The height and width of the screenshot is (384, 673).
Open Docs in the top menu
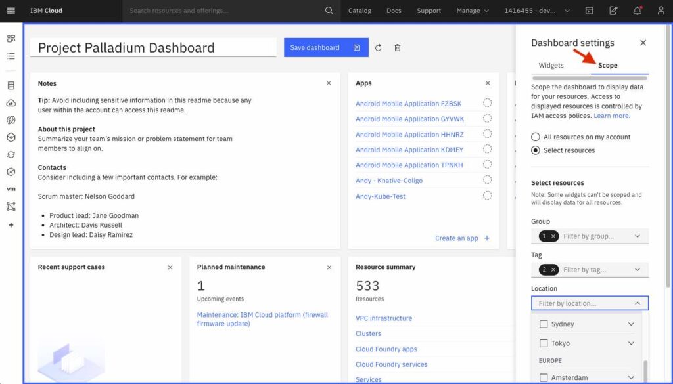click(394, 11)
